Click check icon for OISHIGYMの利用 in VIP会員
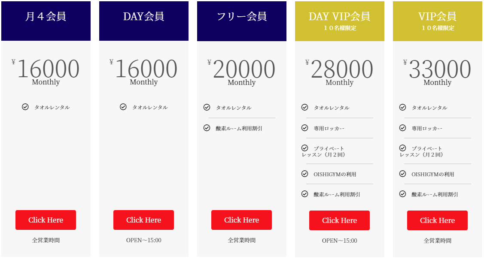484x259 pixels. pos(402,174)
